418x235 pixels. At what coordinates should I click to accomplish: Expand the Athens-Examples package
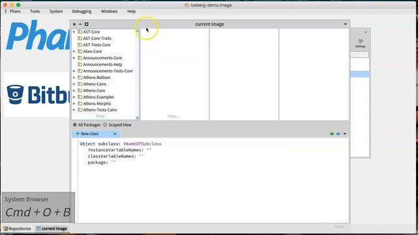point(74,97)
